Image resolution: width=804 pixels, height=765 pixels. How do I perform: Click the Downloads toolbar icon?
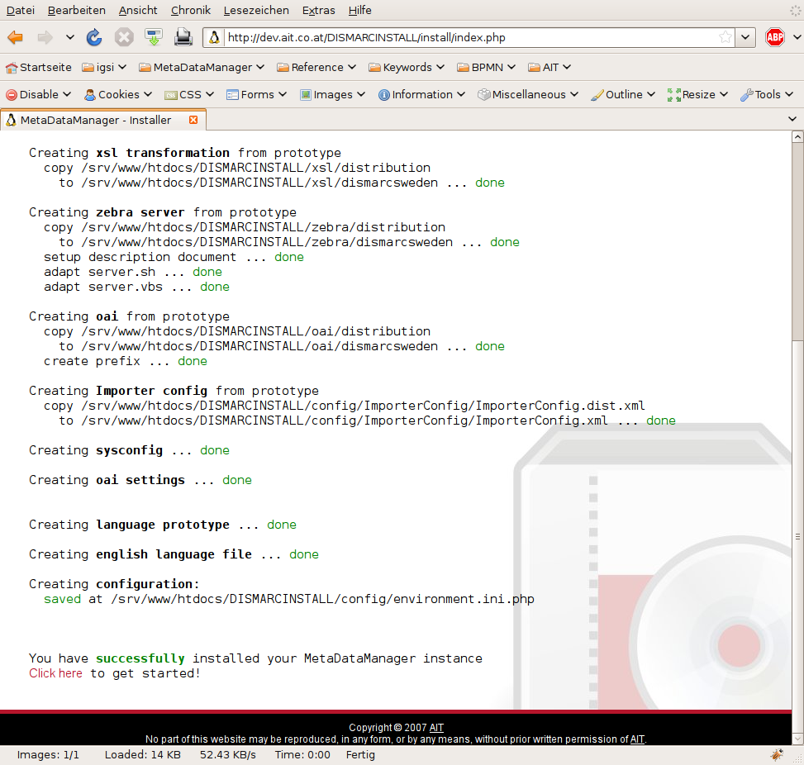[154, 37]
